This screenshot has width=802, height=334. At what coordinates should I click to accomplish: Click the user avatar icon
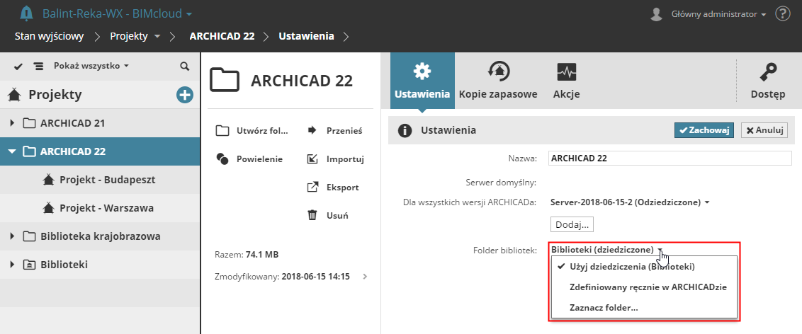pos(656,14)
